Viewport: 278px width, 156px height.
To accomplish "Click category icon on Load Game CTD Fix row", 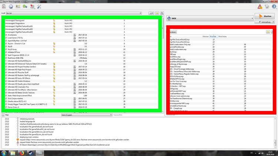I will pyautogui.click(x=75, y=38).
